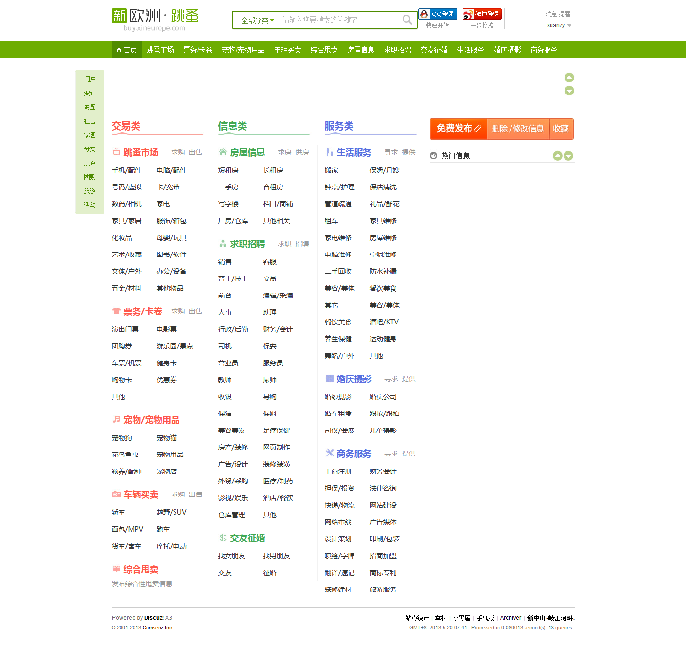Click the ¥ icon next to 综合甩卖
The height and width of the screenshot is (656, 686).
[x=116, y=569]
